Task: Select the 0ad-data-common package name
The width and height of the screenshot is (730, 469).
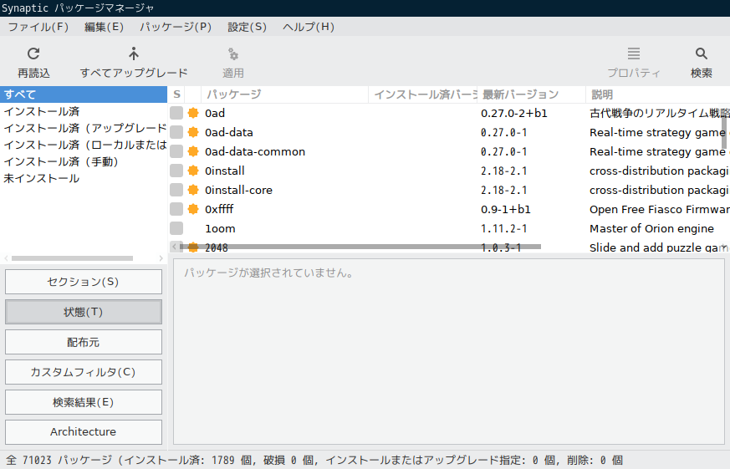Action: point(255,151)
